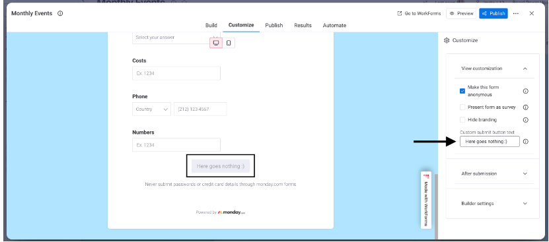Enable Present form as survey checkbox
The width and height of the screenshot is (549, 242).
tap(462, 107)
